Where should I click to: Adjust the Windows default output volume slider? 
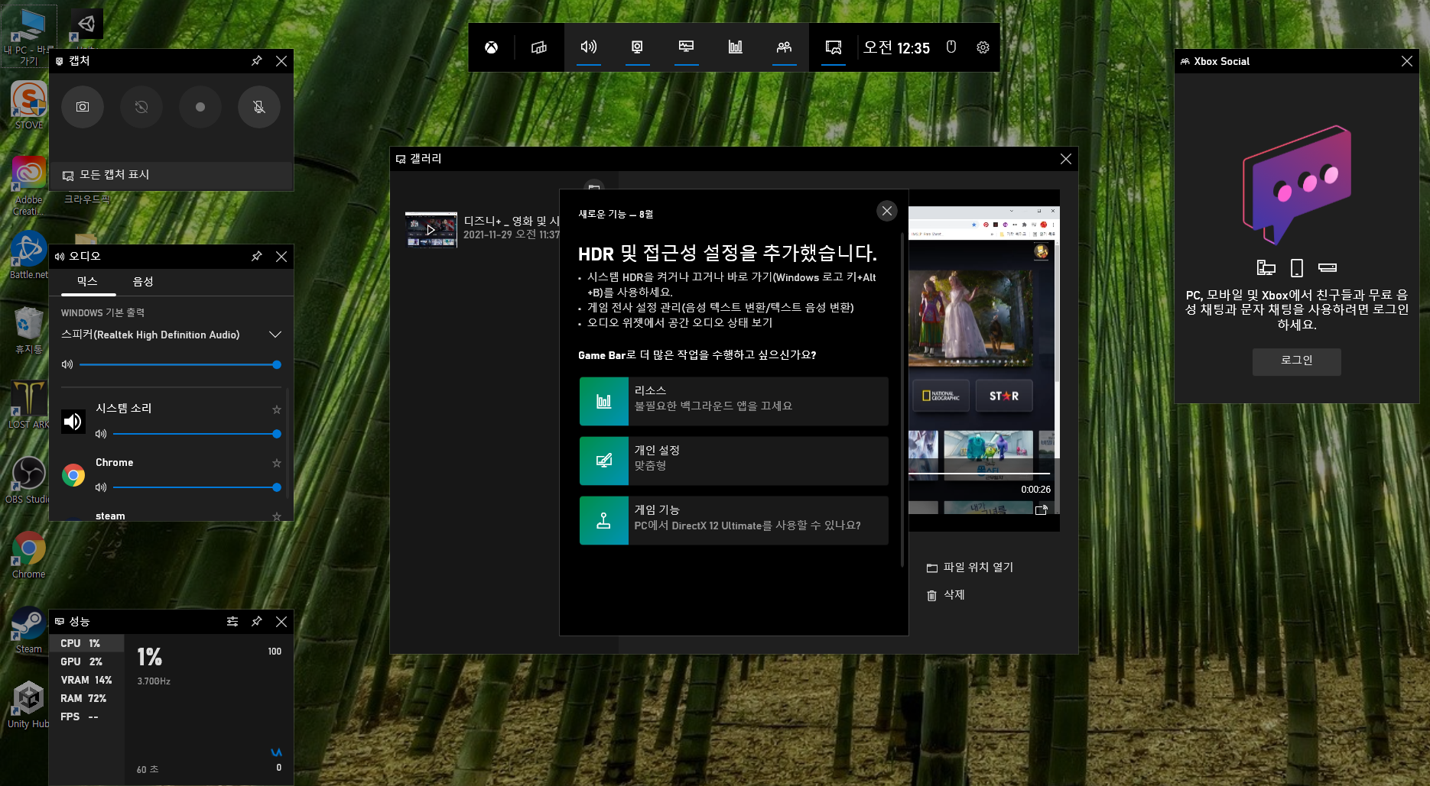coord(180,365)
